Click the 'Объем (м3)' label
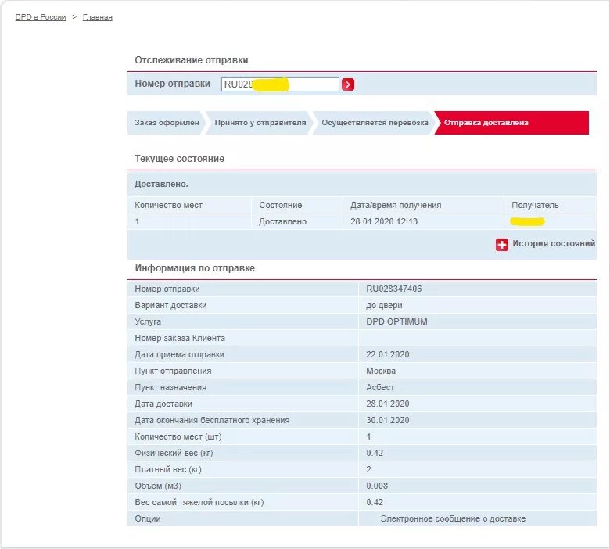 (x=158, y=486)
